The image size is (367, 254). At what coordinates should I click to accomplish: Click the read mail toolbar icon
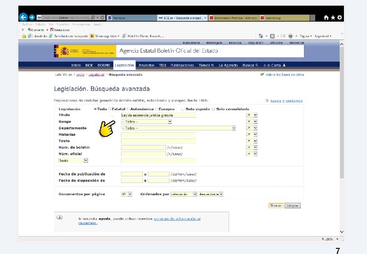click(x=283, y=36)
